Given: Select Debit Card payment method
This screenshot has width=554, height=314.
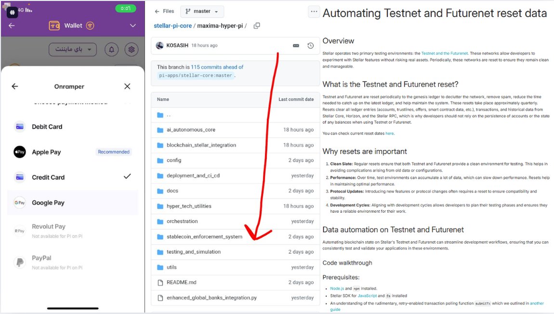Looking at the screenshot, I should 72,126.
